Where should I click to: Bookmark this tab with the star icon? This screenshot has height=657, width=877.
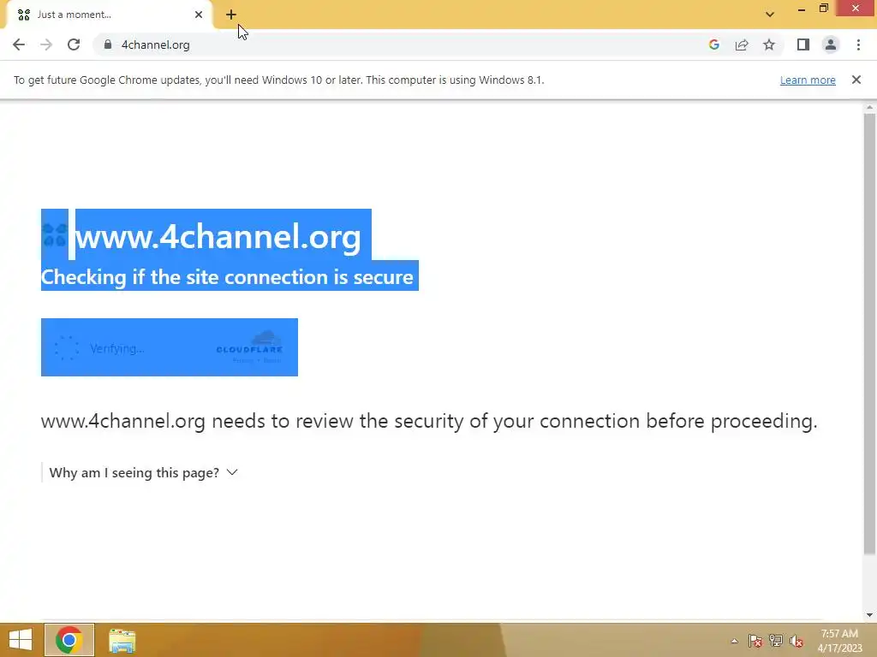pos(769,44)
